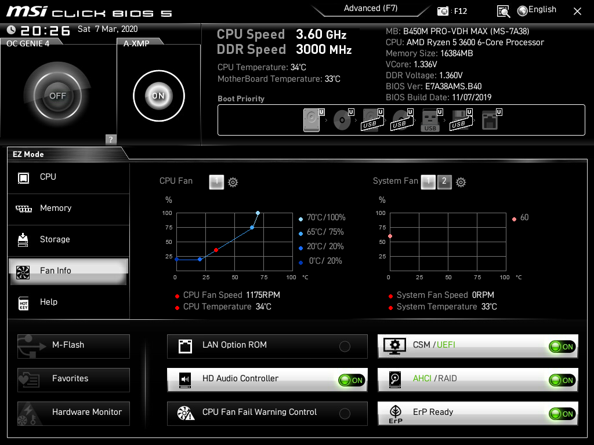Toggle the CSM / UEFI ON switch
This screenshot has width=594, height=445.
(x=562, y=346)
